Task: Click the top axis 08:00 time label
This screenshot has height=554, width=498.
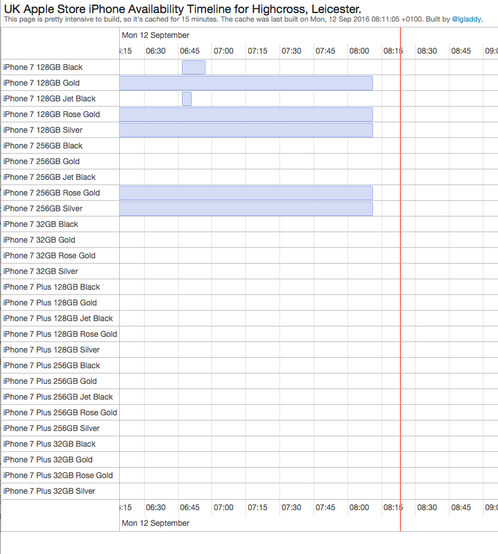Action: click(359, 51)
